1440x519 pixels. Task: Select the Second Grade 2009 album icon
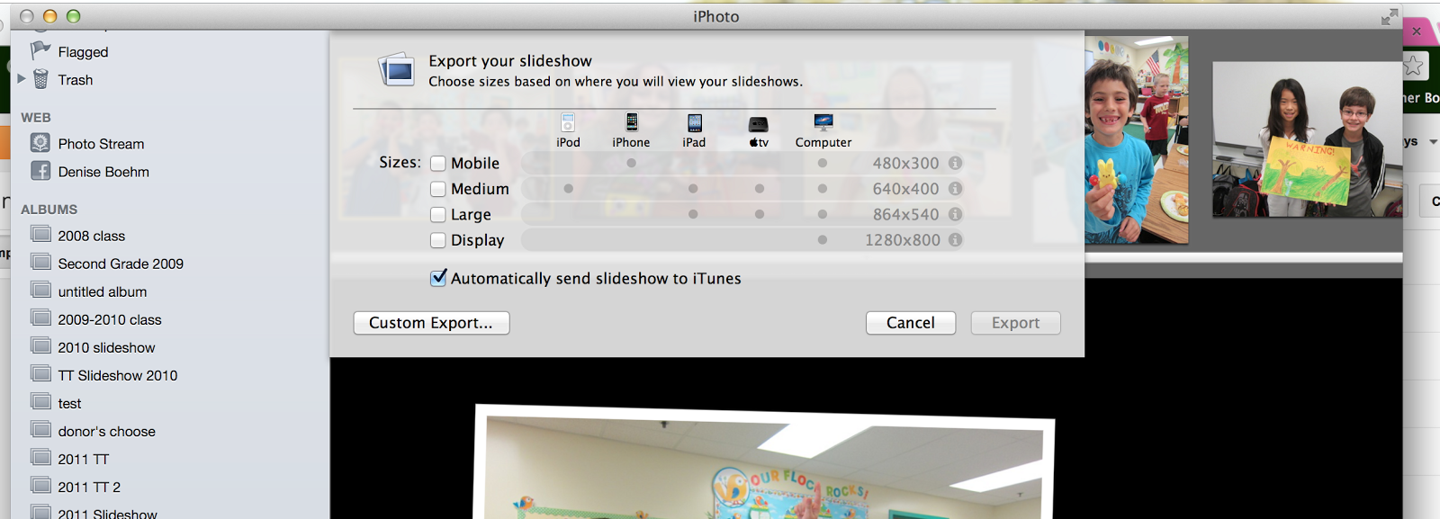tap(40, 263)
